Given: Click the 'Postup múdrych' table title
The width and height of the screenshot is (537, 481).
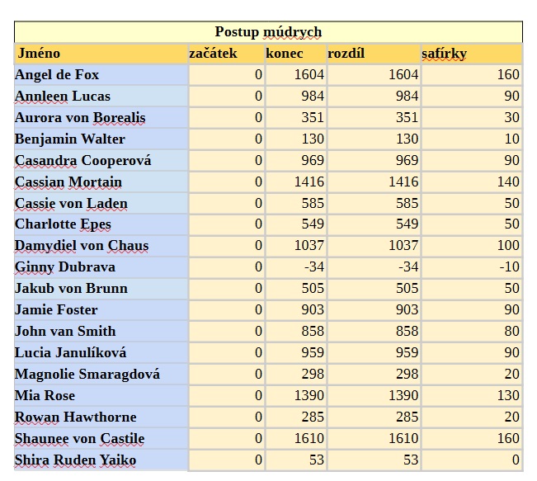Looking at the screenshot, I should [x=268, y=32].
